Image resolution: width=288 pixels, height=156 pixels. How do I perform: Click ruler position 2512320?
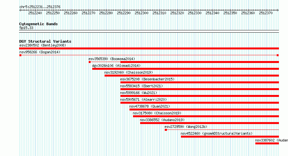coord(177,13)
